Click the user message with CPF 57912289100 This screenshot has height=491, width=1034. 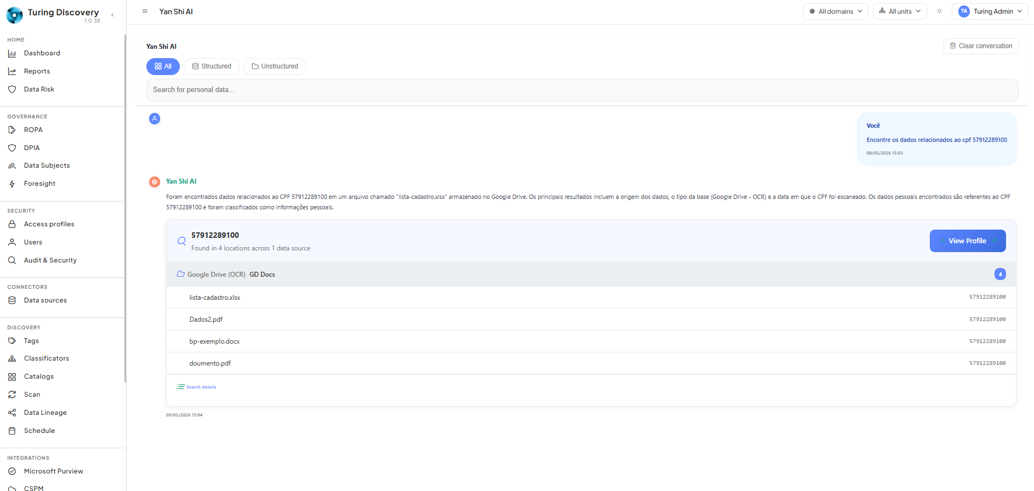coord(936,139)
